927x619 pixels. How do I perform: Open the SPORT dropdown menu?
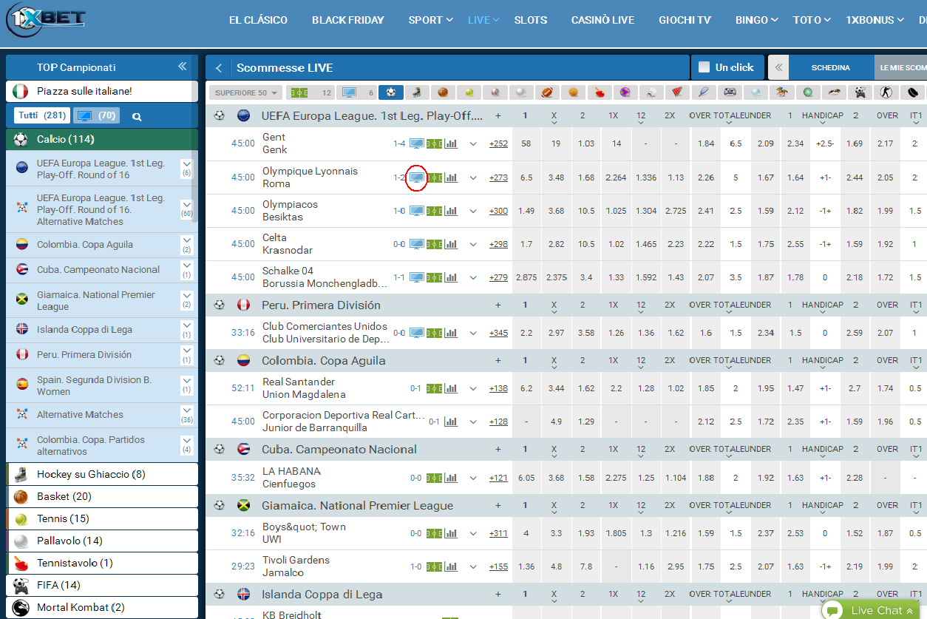point(431,20)
